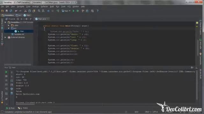The image size is (204, 114).
Task: Collapse the src folder node
Action: (9, 28)
